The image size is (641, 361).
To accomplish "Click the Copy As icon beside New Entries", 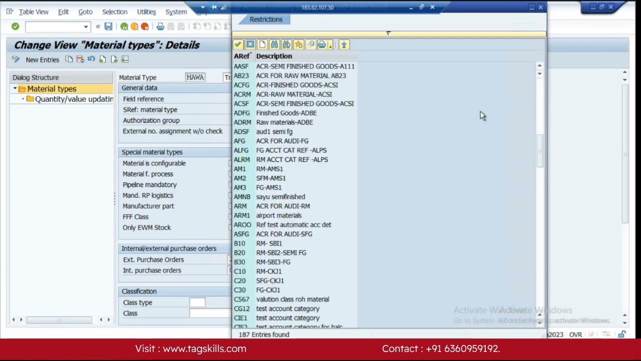I will (69, 60).
